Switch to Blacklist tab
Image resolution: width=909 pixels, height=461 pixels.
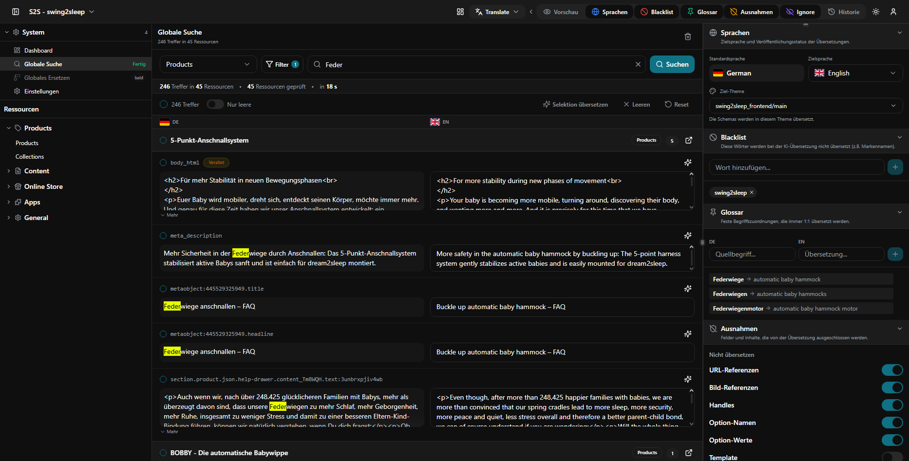pos(657,12)
